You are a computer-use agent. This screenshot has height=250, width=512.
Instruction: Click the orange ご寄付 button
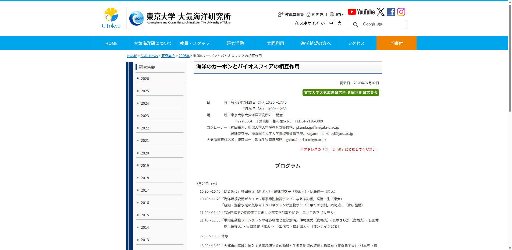point(396,43)
